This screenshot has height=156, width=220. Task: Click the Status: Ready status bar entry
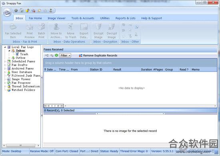pyautogui.click(x=109, y=151)
